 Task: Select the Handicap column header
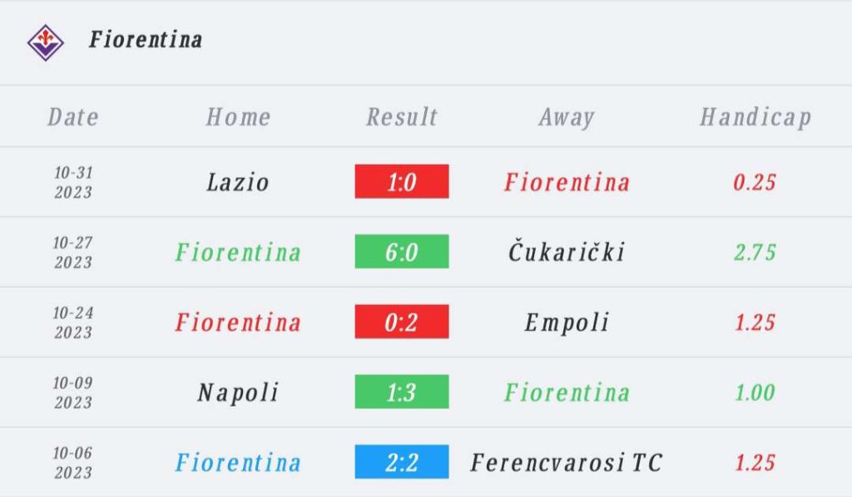pyautogui.click(x=755, y=117)
